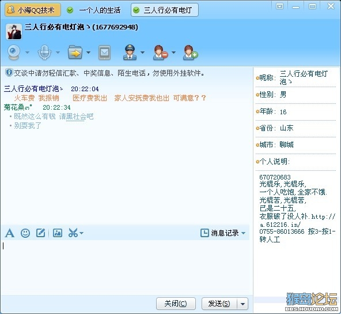341x314 pixels.
Task: Click message text 别耍我了
Action: pos(28,126)
